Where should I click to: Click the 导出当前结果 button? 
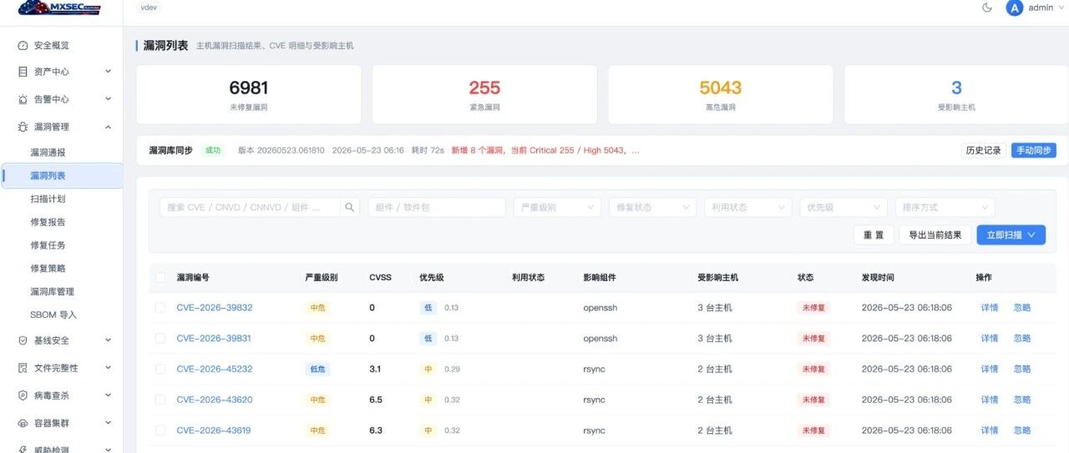click(x=935, y=235)
